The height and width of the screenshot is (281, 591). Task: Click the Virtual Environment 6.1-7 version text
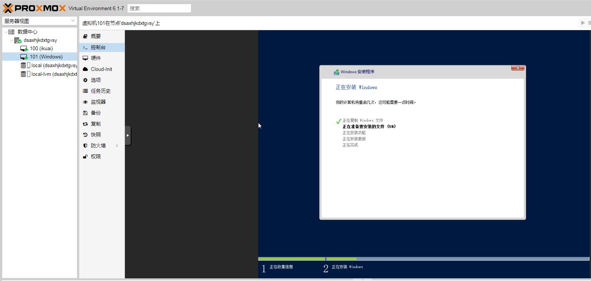(96, 8)
